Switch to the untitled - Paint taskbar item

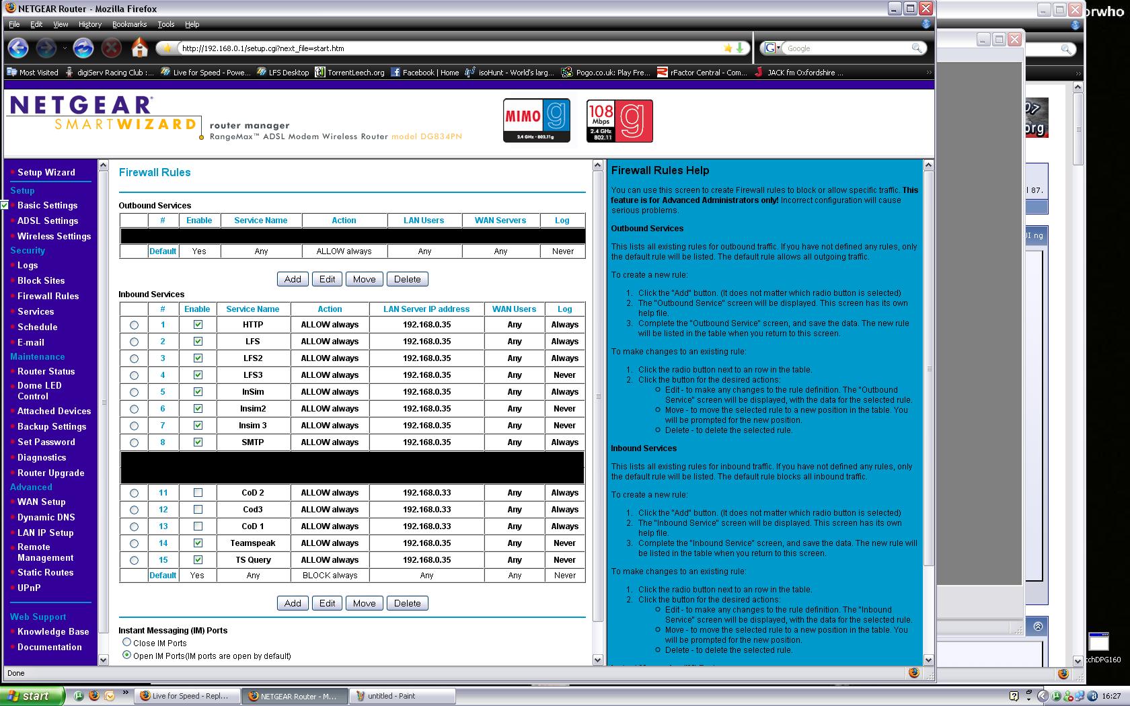tap(402, 696)
